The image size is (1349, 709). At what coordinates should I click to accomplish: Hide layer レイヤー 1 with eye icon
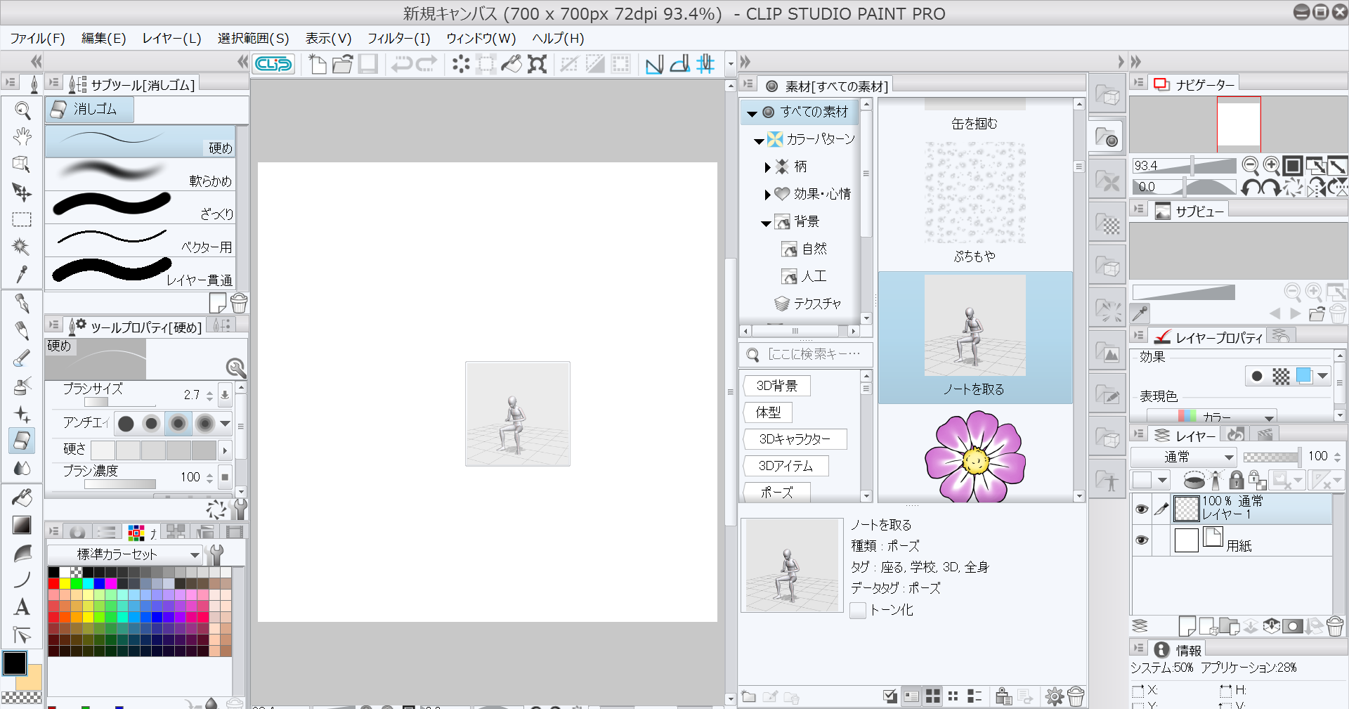point(1142,509)
